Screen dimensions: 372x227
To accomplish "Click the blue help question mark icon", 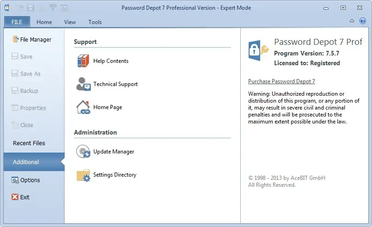I will click(362, 21).
